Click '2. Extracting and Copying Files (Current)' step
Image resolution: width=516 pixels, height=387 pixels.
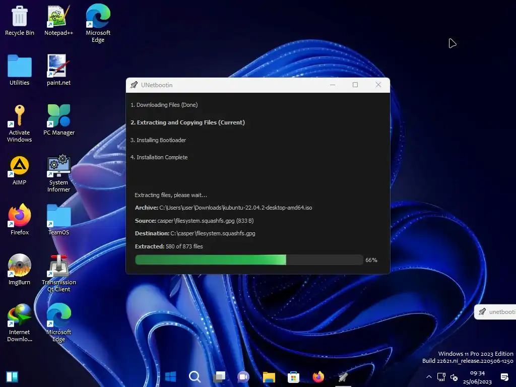point(187,122)
